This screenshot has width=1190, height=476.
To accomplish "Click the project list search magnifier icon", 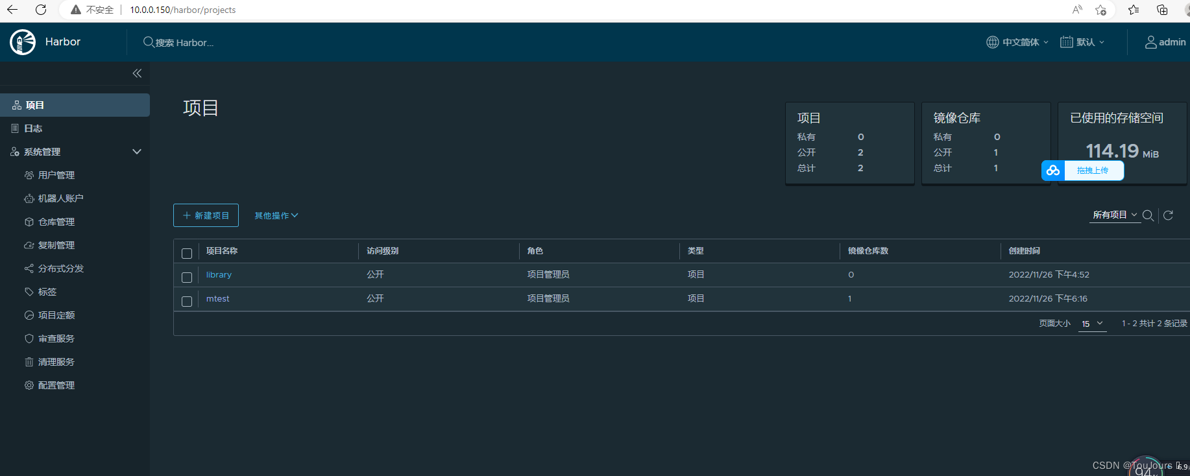I will pyautogui.click(x=1148, y=215).
